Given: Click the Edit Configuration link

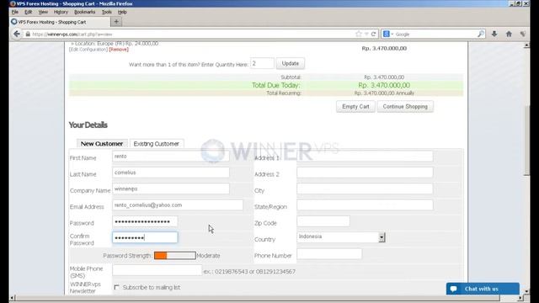Looking at the screenshot, I should coord(88,50).
